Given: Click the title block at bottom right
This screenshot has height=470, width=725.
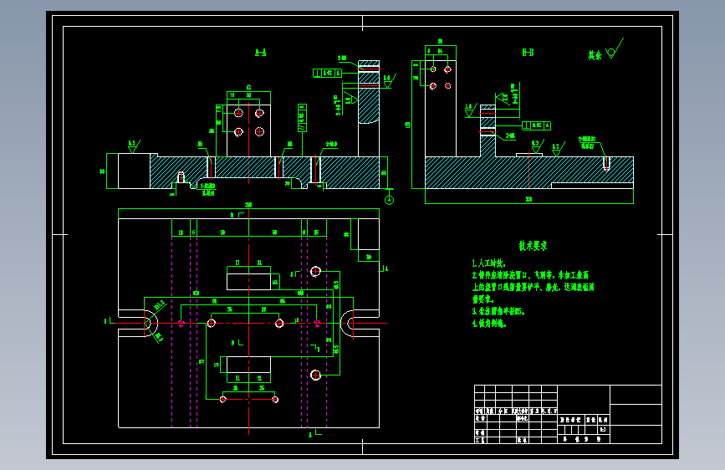Looking at the screenshot, I should (x=568, y=414).
